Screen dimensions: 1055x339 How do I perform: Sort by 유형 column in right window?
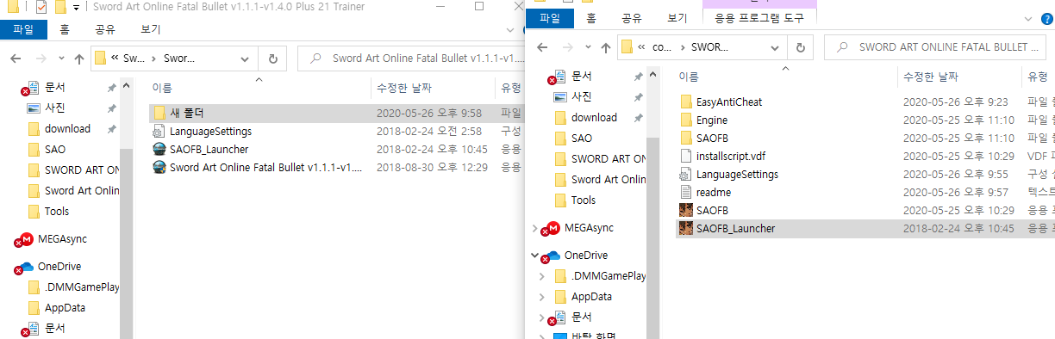click(x=1038, y=76)
